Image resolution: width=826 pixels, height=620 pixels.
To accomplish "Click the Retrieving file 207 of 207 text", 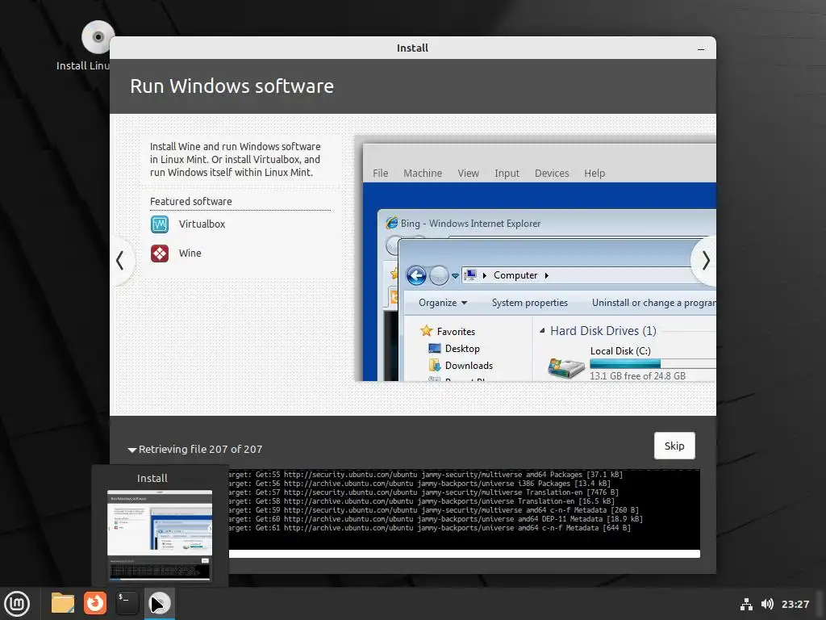I will click(x=200, y=450).
